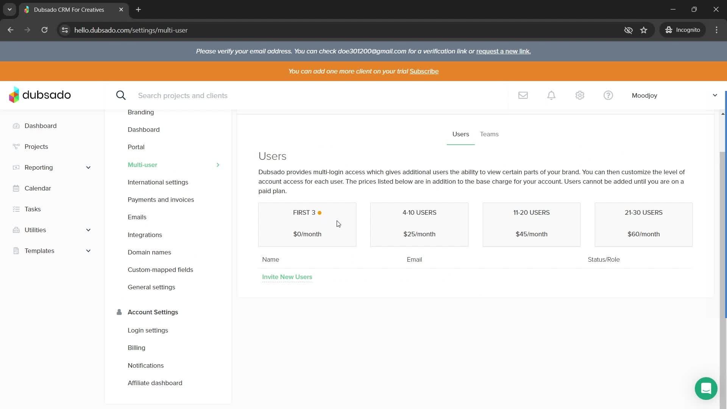Open a new browser tab
The image size is (727, 409).
pos(139,9)
